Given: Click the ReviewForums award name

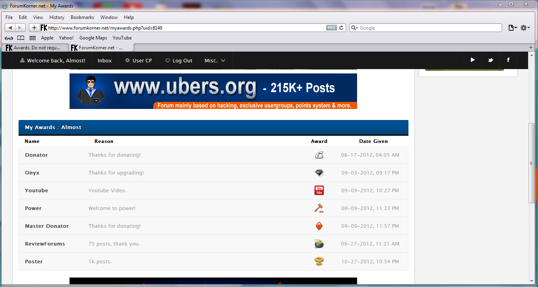Looking at the screenshot, I should point(45,244).
